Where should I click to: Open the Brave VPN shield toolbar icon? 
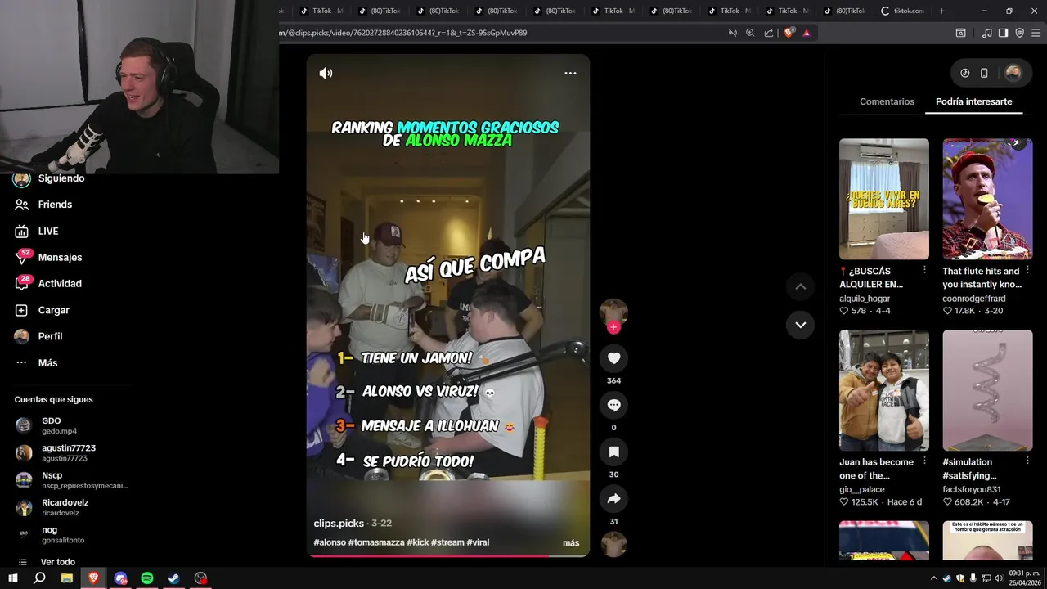point(1019,33)
